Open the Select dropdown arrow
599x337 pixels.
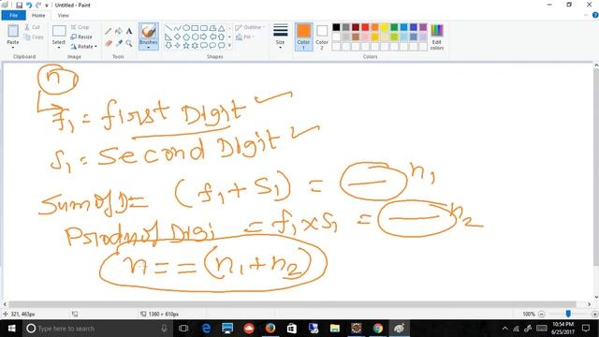pyautogui.click(x=59, y=48)
